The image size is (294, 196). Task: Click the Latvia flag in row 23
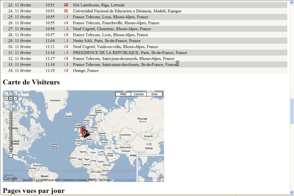point(66,5)
